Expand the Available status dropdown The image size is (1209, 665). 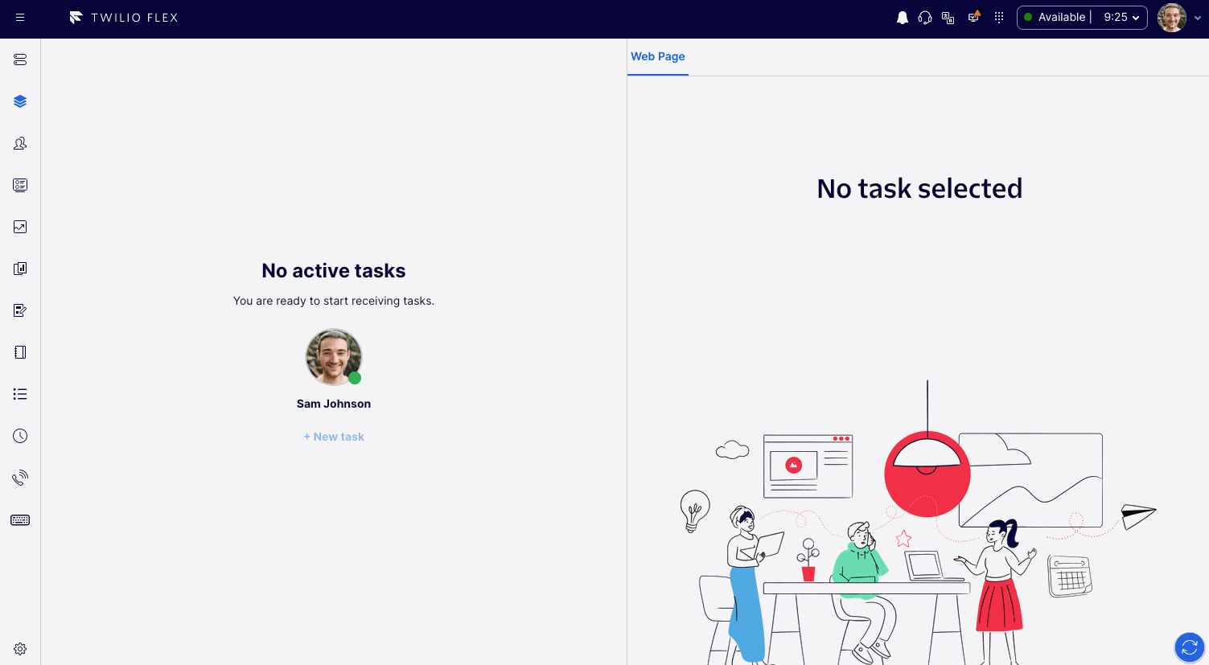click(x=1082, y=18)
